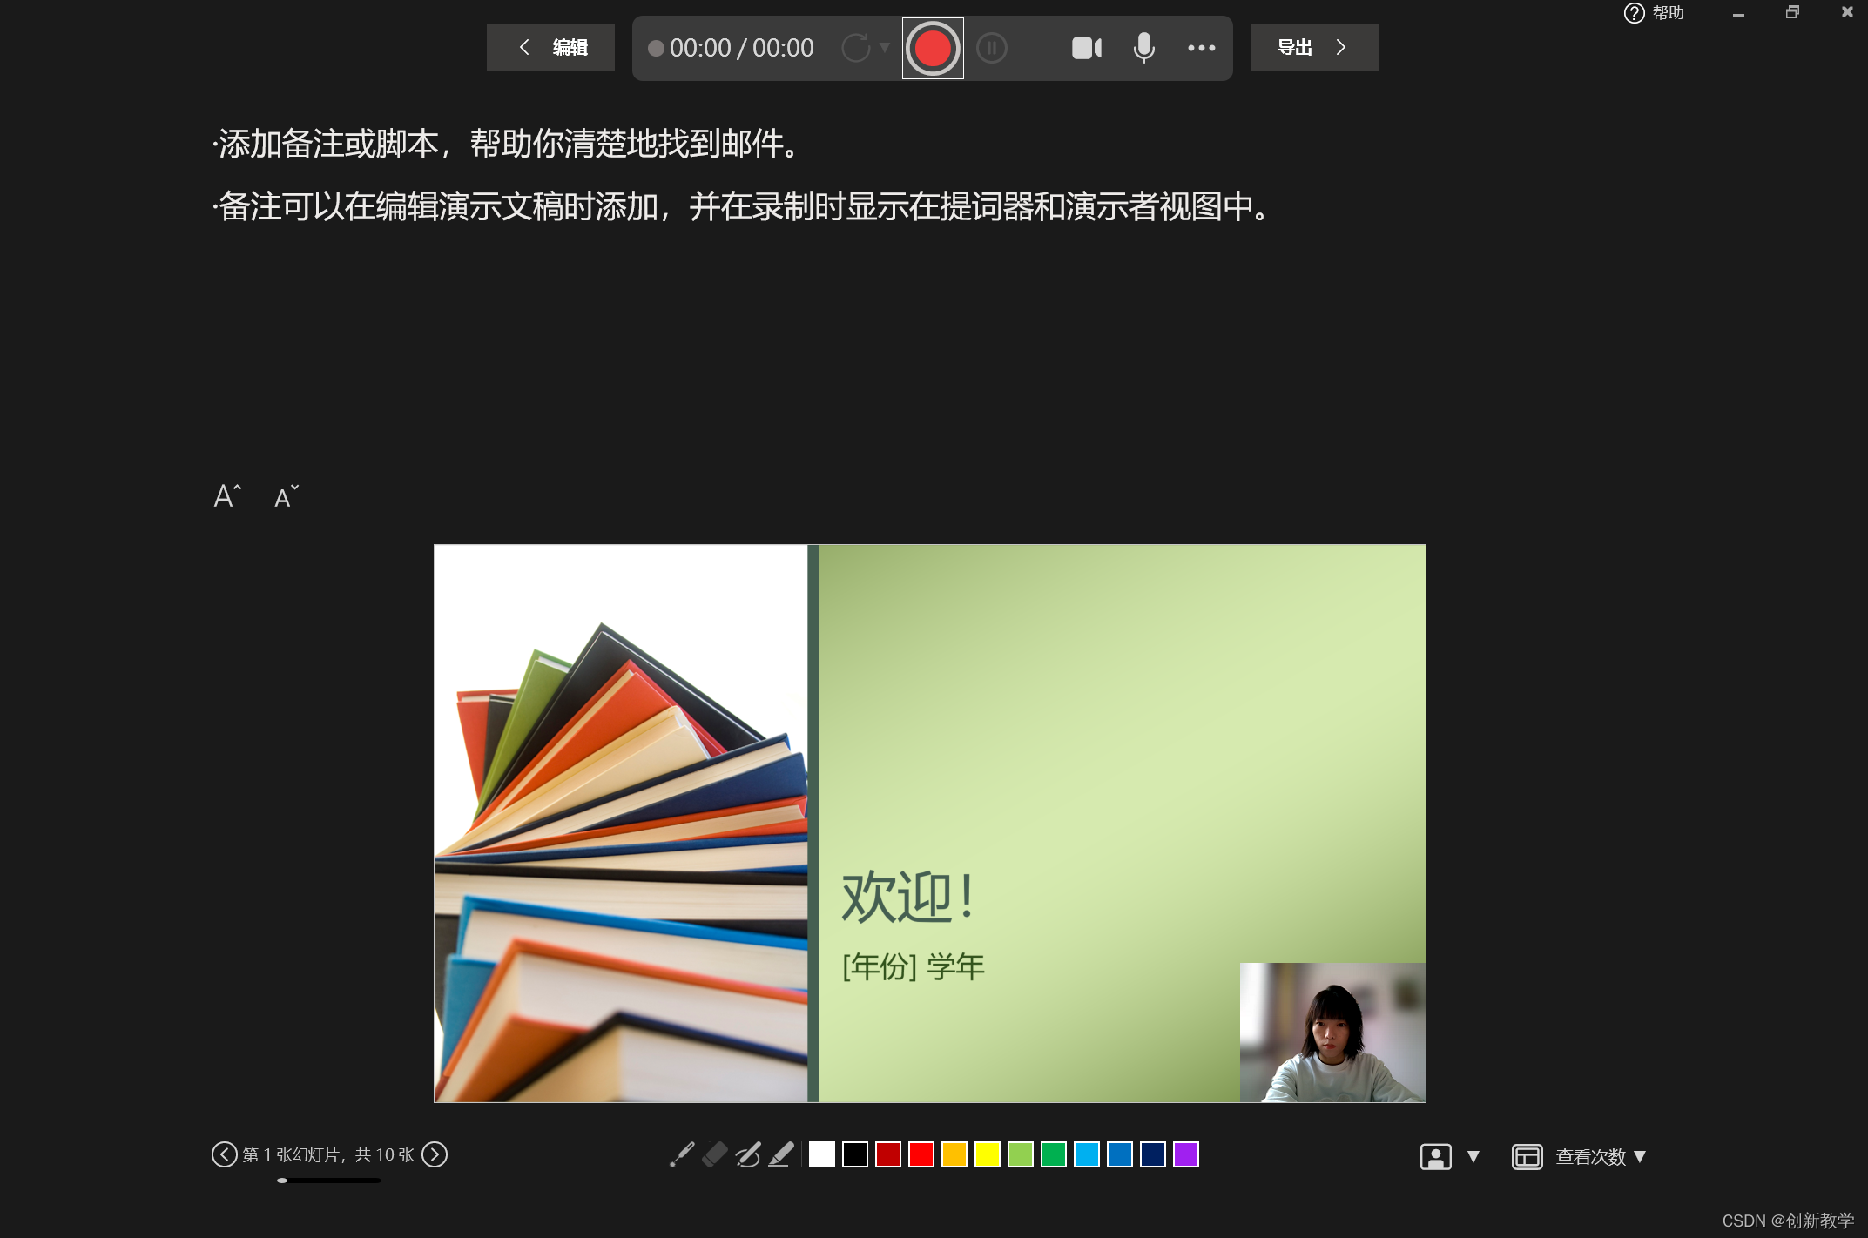Mute or unmute the microphone
Screen dimensions: 1868x1238
click(x=1143, y=48)
